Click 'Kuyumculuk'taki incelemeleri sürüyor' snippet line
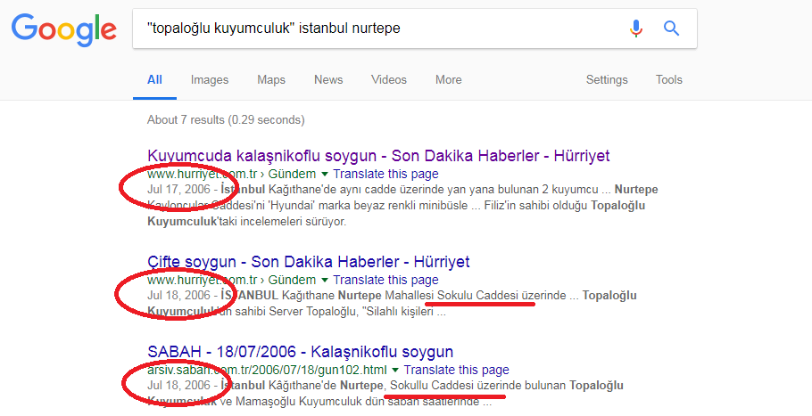The width and height of the screenshot is (812, 416). pyautogui.click(x=246, y=222)
